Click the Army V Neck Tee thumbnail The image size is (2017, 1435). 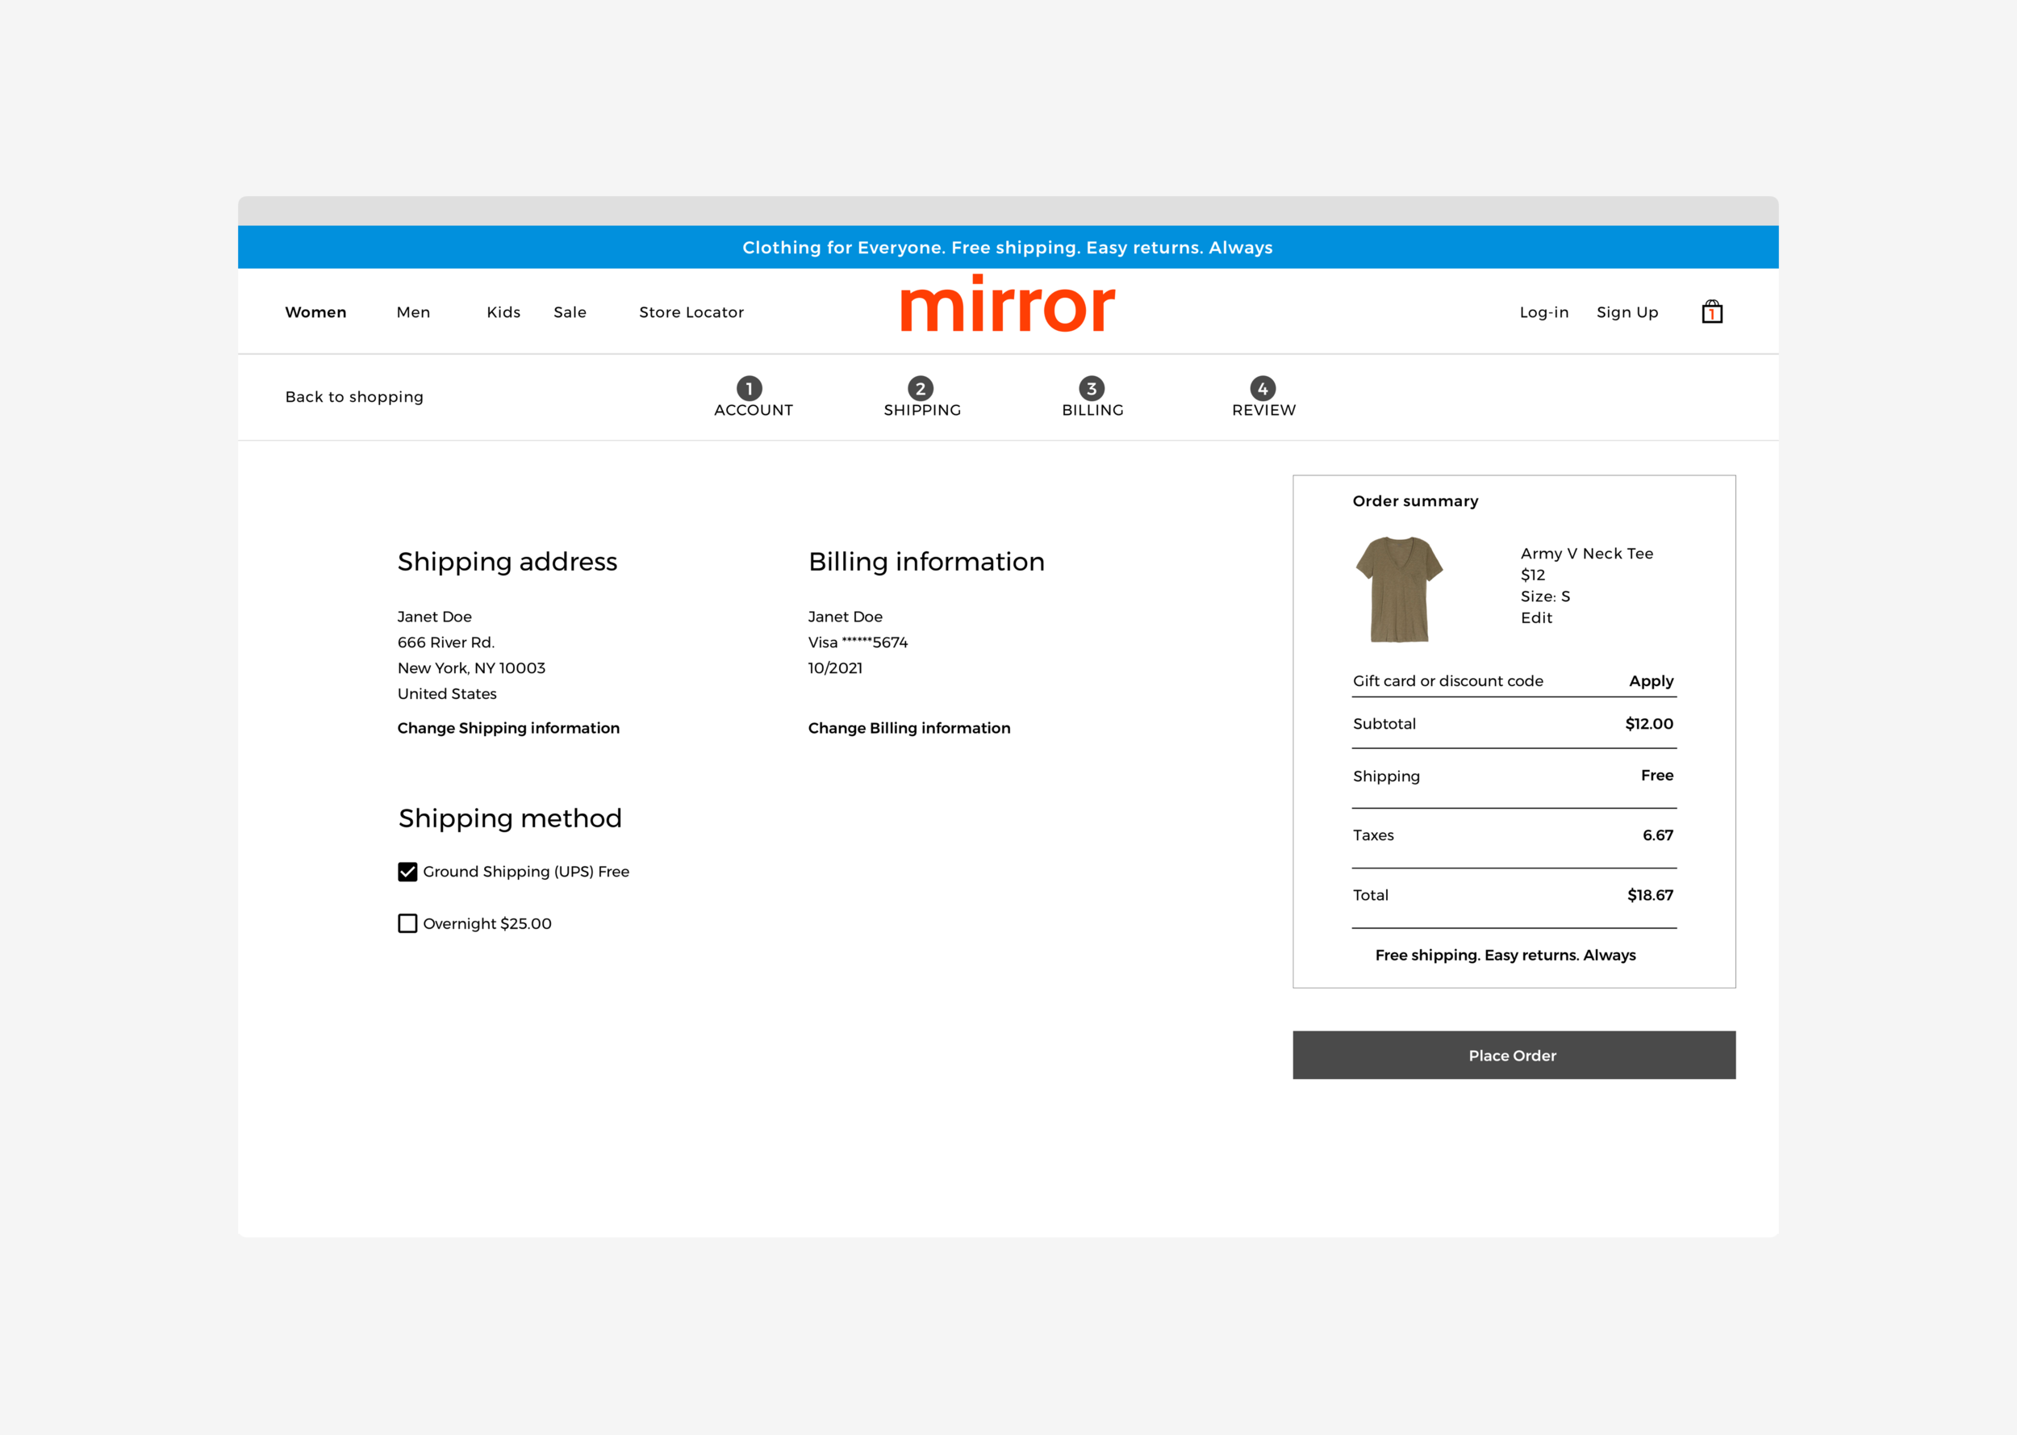coord(1399,588)
